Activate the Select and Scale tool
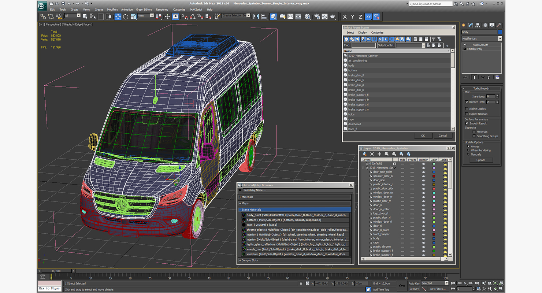The height and width of the screenshot is (293, 542). (134, 16)
